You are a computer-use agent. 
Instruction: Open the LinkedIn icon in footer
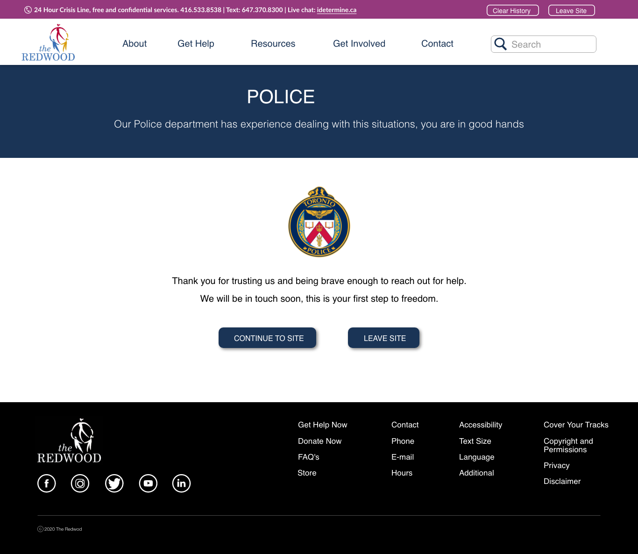pyautogui.click(x=182, y=483)
